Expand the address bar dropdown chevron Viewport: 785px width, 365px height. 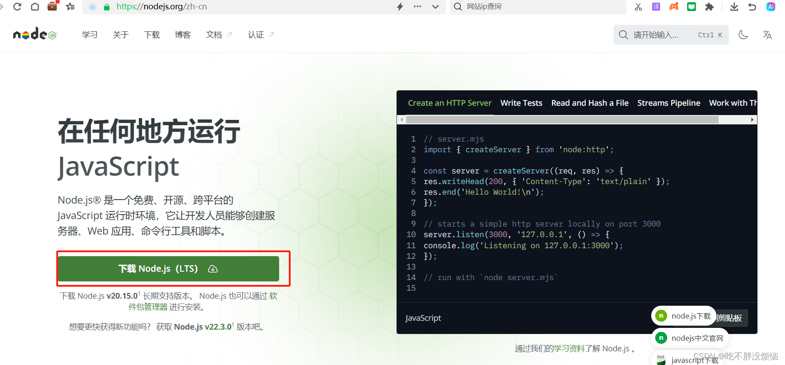pyautogui.click(x=435, y=7)
